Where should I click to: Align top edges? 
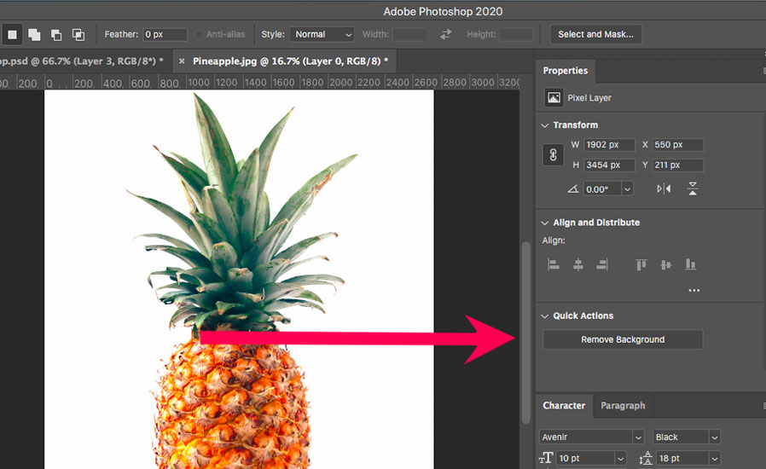[641, 264]
